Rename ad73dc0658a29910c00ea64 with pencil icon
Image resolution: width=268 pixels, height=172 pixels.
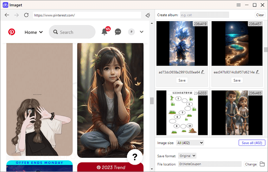coord(203,72)
